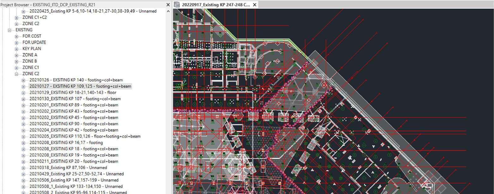Viewport: 494px width, 194px height.
Task: Collapse the EXISTING tree node
Action: 9,30
